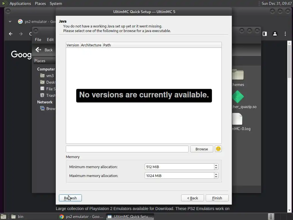
Task: Switch to UltimMC Quick Setup taskbar entry
Action: point(130,217)
